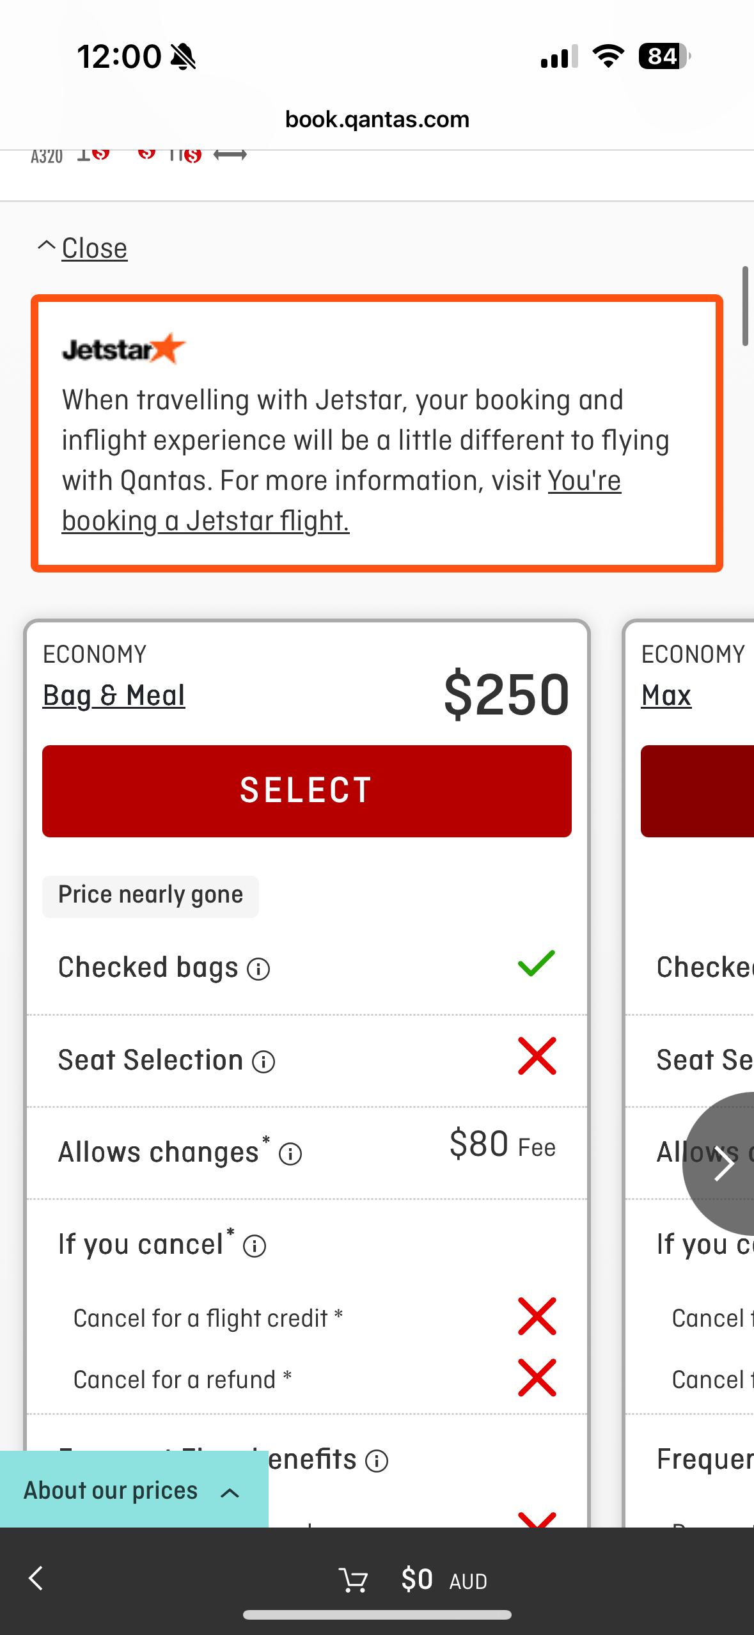Expand About our prices panel
The image size is (754, 1635).
[134, 1490]
